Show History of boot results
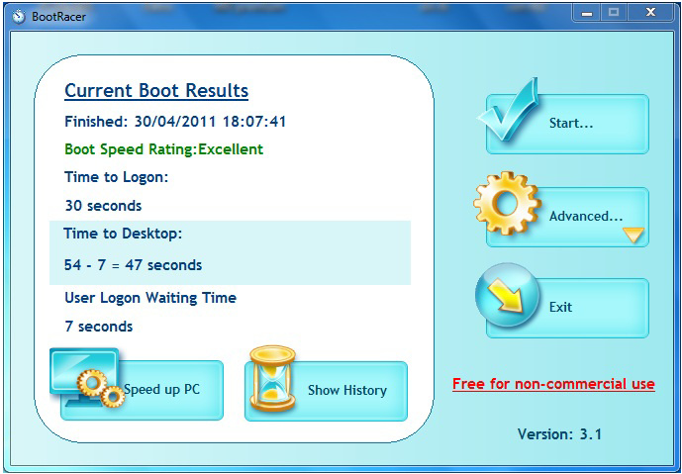The image size is (682, 474). click(x=327, y=391)
